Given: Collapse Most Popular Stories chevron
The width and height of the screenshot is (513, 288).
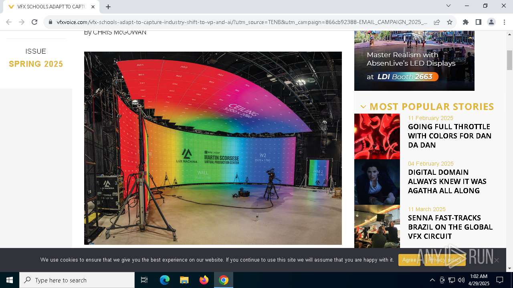Looking at the screenshot, I should pyautogui.click(x=363, y=107).
